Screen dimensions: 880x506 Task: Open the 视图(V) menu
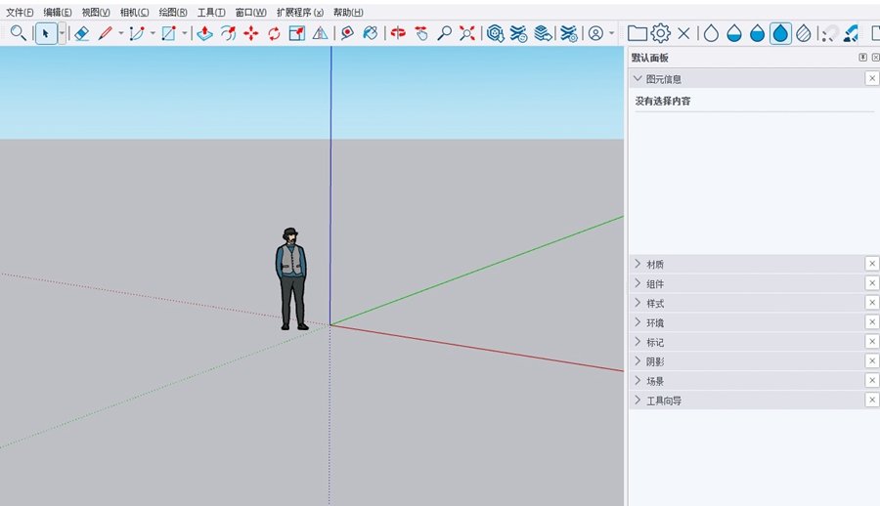pos(96,12)
